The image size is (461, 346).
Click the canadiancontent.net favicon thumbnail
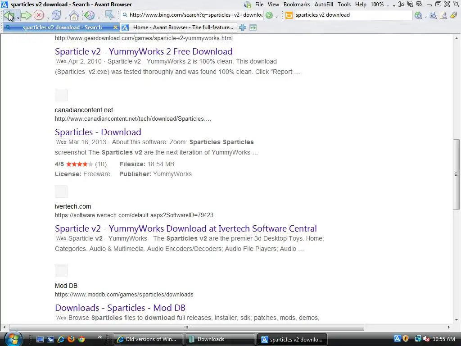pyautogui.click(x=61, y=95)
